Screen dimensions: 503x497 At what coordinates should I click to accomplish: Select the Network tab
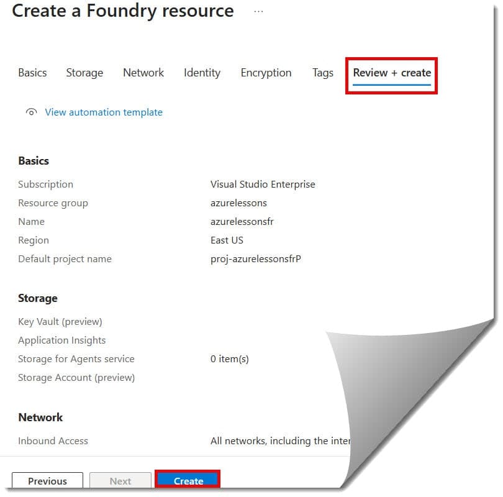tap(143, 73)
